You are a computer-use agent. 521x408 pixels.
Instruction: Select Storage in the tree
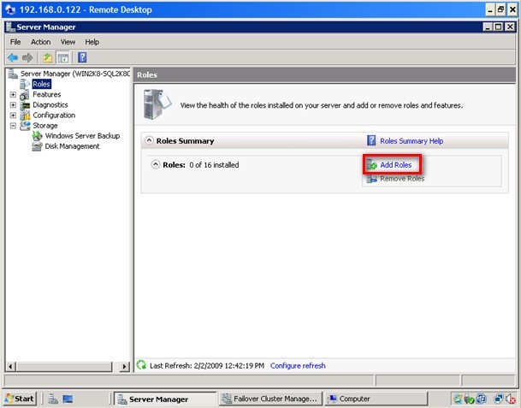(45, 126)
